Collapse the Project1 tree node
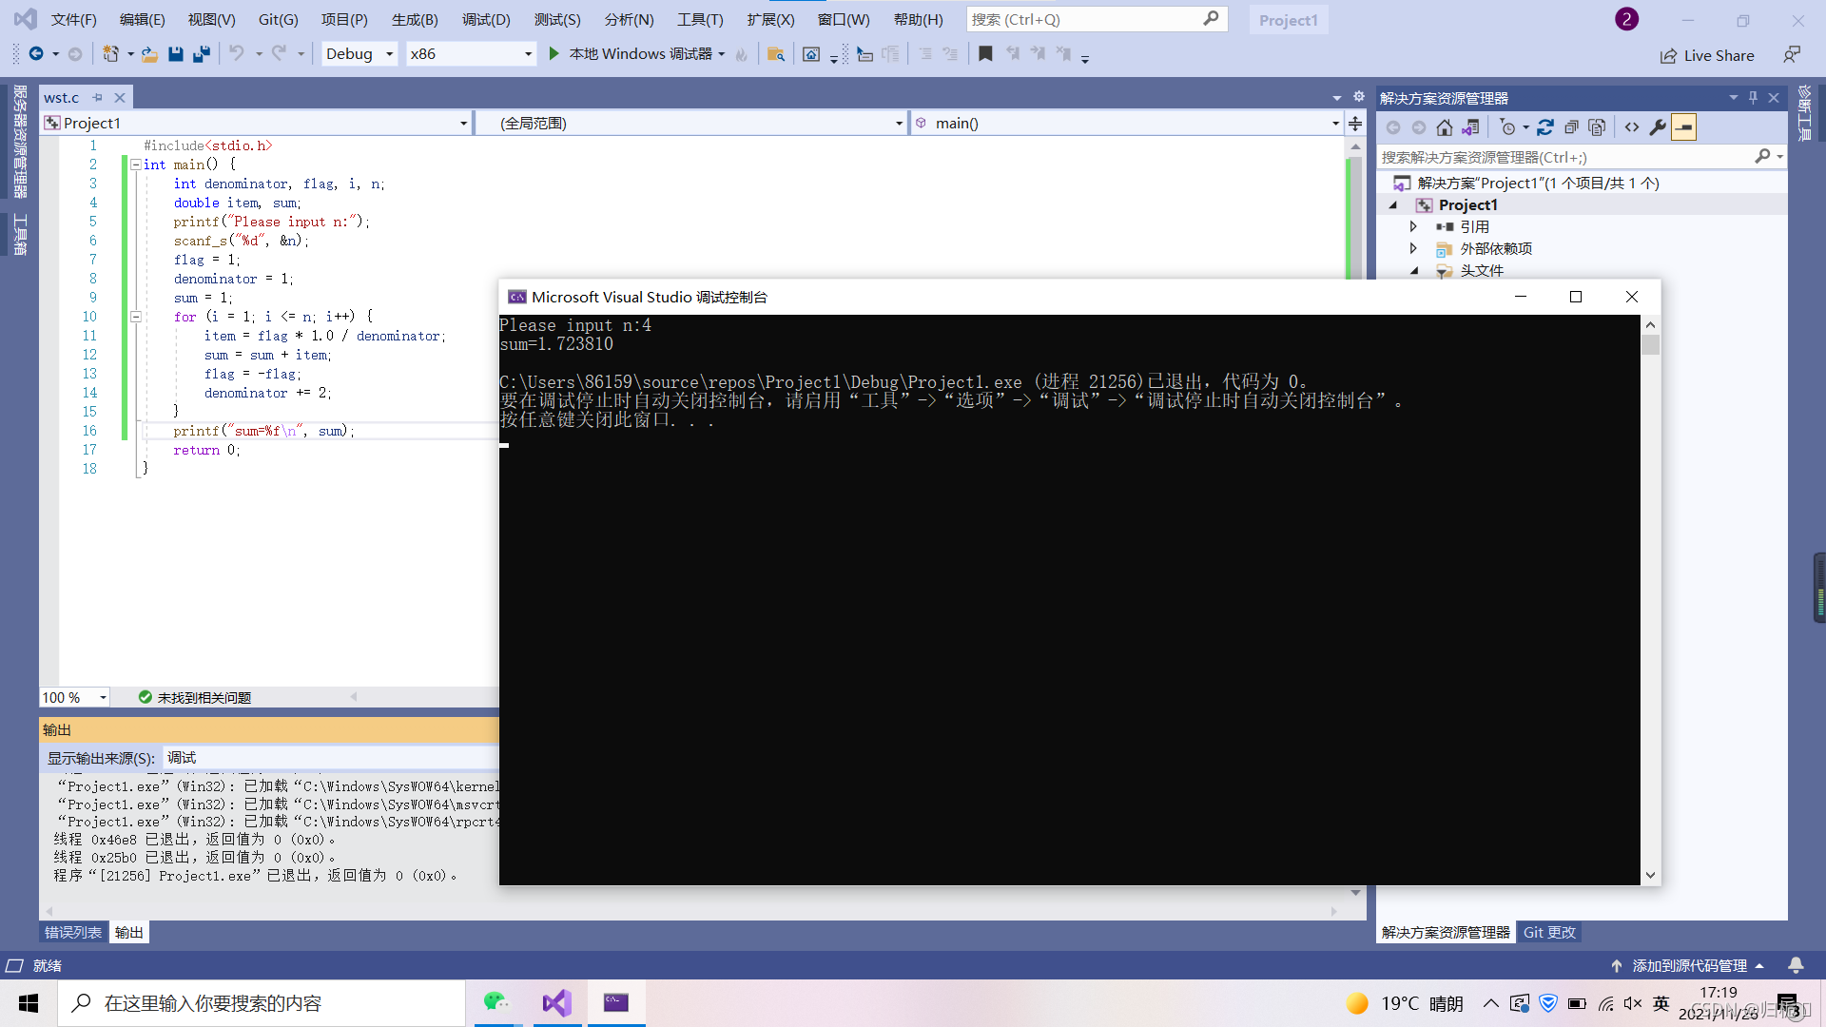The height and width of the screenshot is (1027, 1826). [1393, 205]
